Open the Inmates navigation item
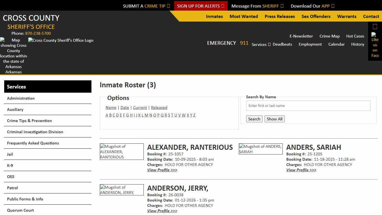 pos(214,16)
